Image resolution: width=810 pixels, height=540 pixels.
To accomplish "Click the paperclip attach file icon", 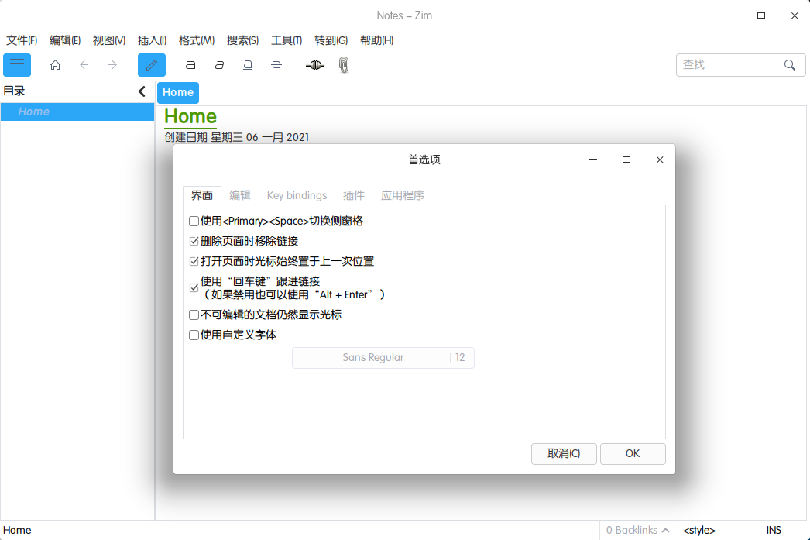I will pyautogui.click(x=344, y=65).
